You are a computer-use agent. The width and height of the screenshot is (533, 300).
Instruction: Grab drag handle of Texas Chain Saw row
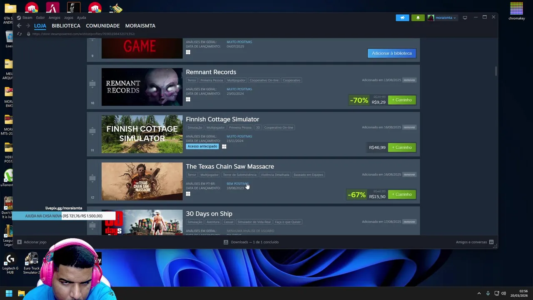(92, 178)
